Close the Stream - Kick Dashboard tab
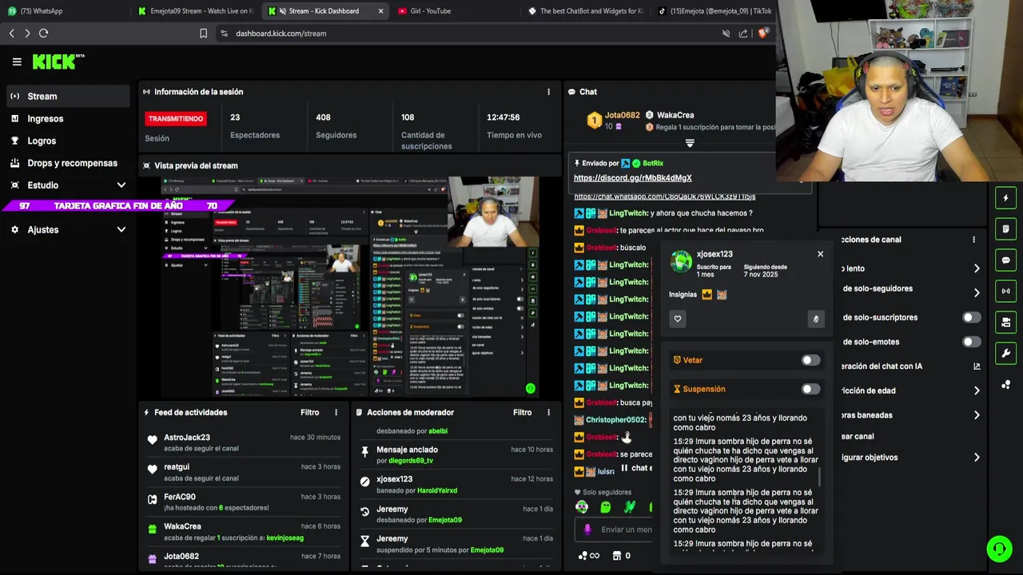The height and width of the screenshot is (575, 1023). [x=380, y=11]
